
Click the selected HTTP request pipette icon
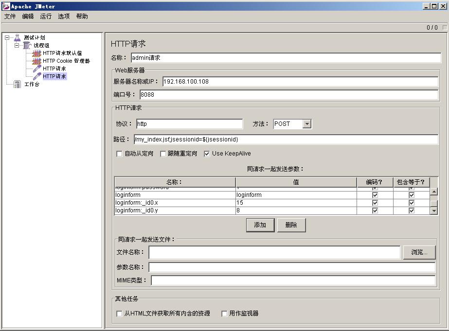(37, 76)
